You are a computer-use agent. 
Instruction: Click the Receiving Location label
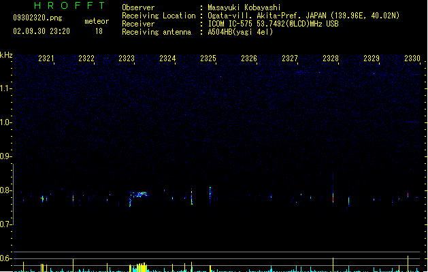click(x=159, y=16)
